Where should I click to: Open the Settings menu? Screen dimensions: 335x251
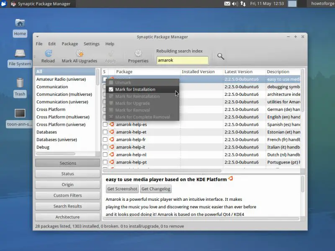[92, 44]
